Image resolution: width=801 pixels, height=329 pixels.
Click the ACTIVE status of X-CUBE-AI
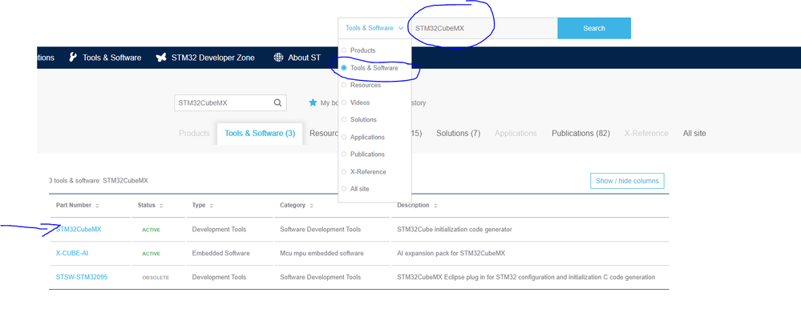pos(152,254)
